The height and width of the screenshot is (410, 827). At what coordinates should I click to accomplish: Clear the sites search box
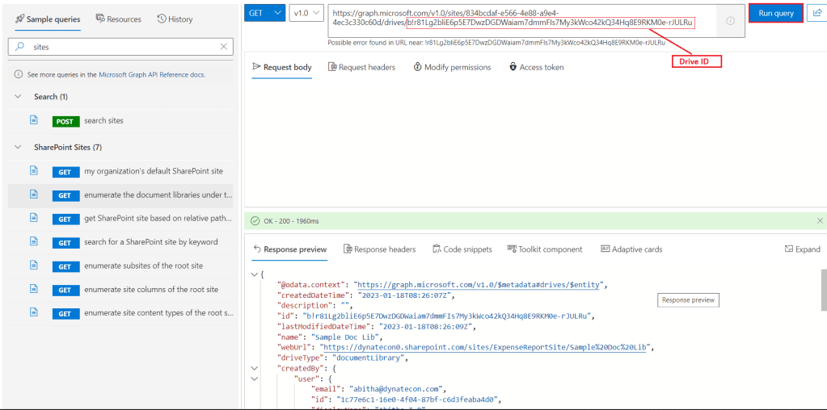[x=224, y=47]
